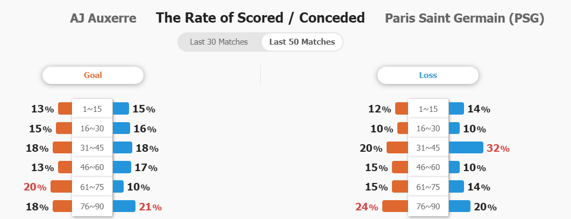Click the 76~90 interval in Goal chart
Screen dimensions: 571x219
[92, 206]
